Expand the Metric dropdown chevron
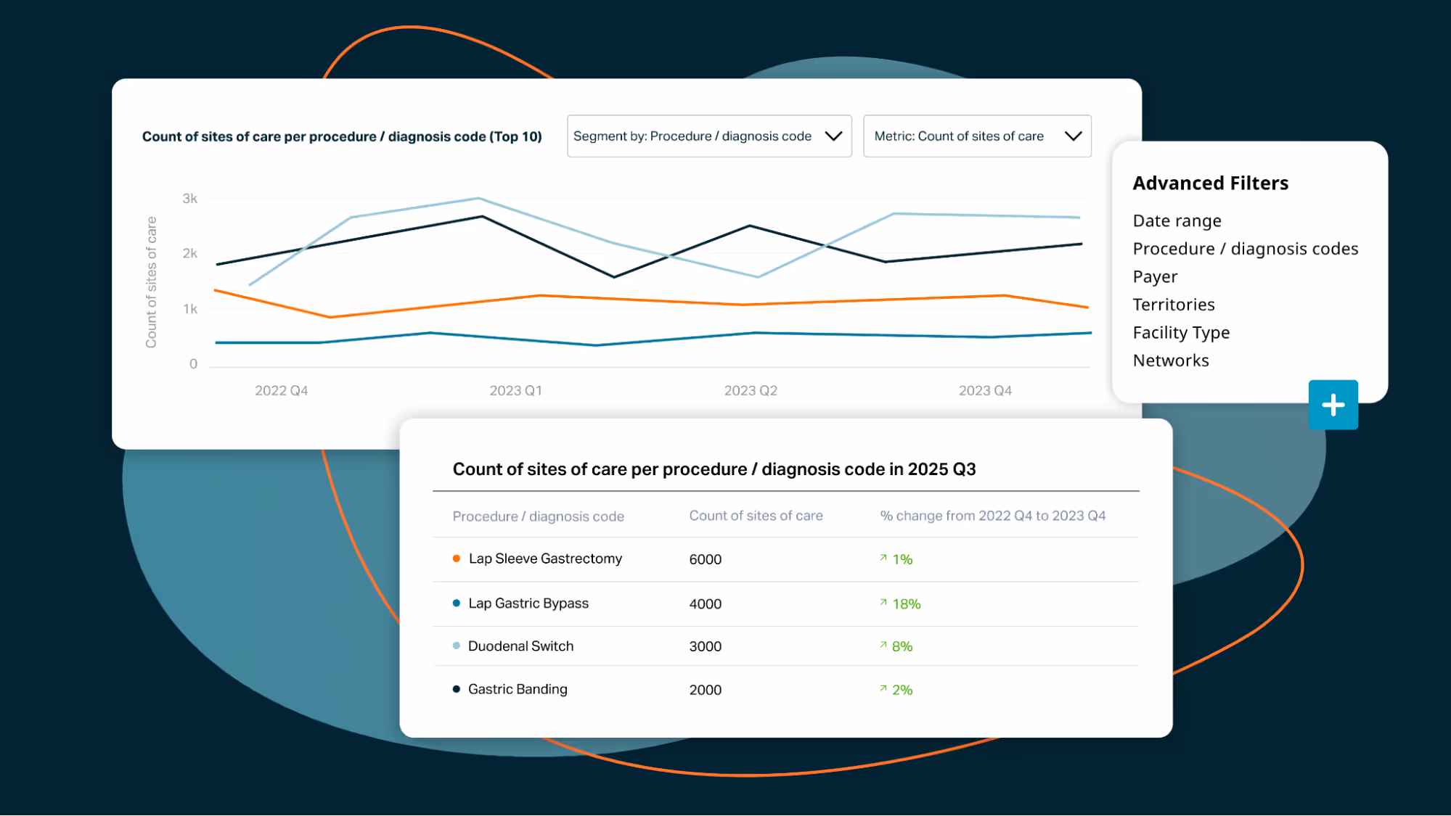This screenshot has width=1451, height=816. (1073, 136)
